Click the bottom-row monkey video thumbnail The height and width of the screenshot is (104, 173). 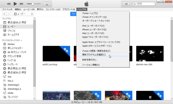[57, 95]
